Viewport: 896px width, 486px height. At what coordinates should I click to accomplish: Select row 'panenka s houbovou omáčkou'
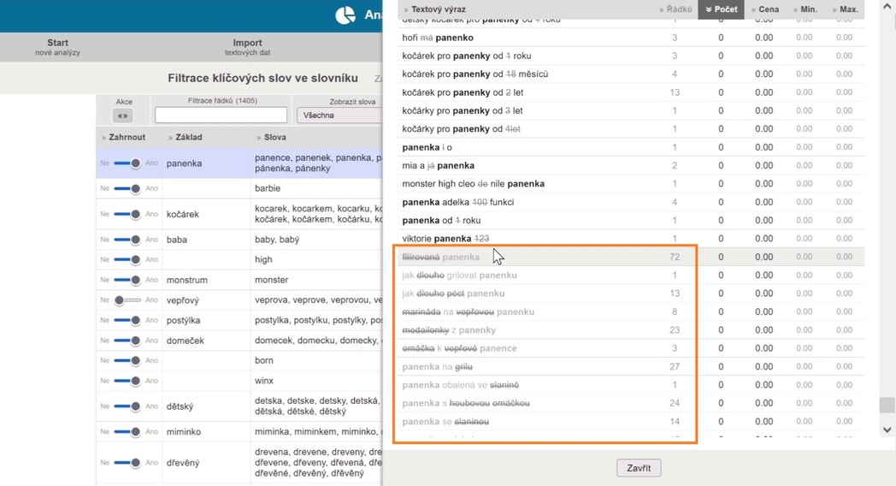click(631, 403)
